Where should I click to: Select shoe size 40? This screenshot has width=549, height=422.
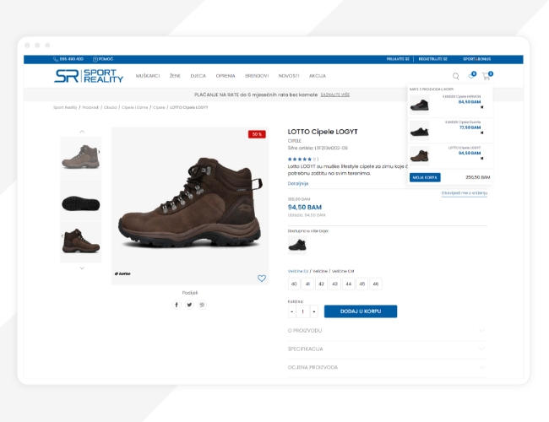click(294, 284)
